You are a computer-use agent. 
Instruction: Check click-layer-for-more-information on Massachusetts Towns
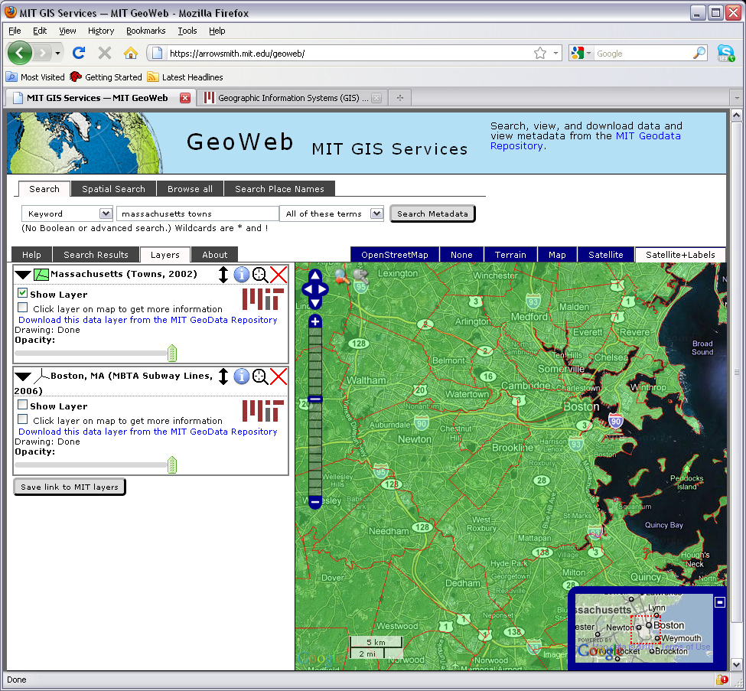(x=21, y=308)
